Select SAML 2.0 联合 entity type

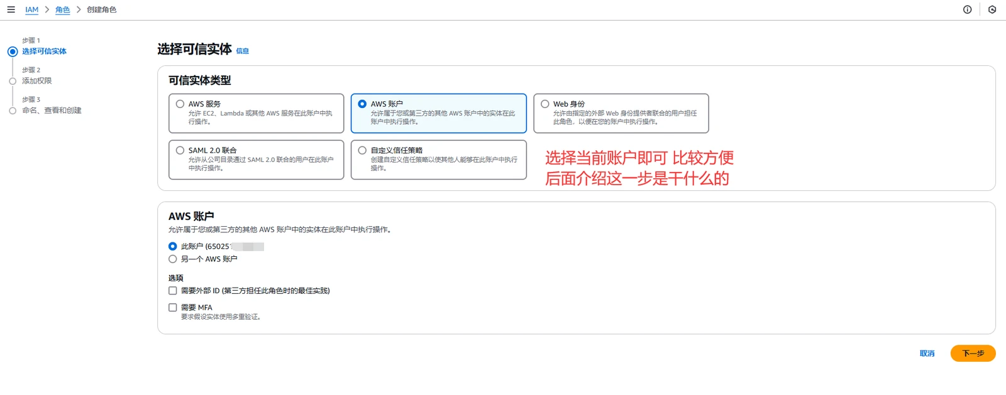[x=256, y=160]
